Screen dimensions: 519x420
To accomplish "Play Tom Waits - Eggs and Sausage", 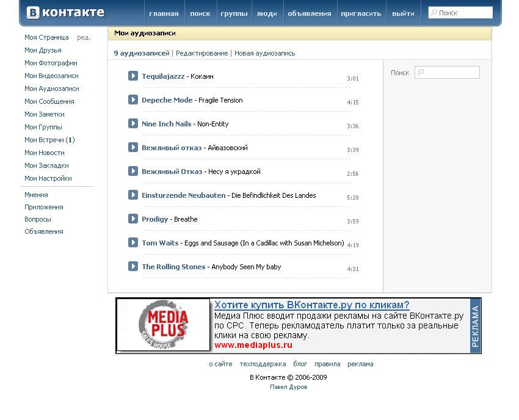I will (x=133, y=242).
